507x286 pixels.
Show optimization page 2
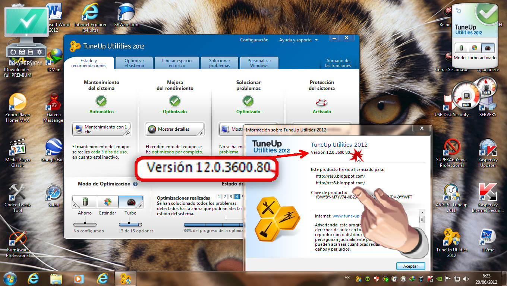click(x=225, y=197)
